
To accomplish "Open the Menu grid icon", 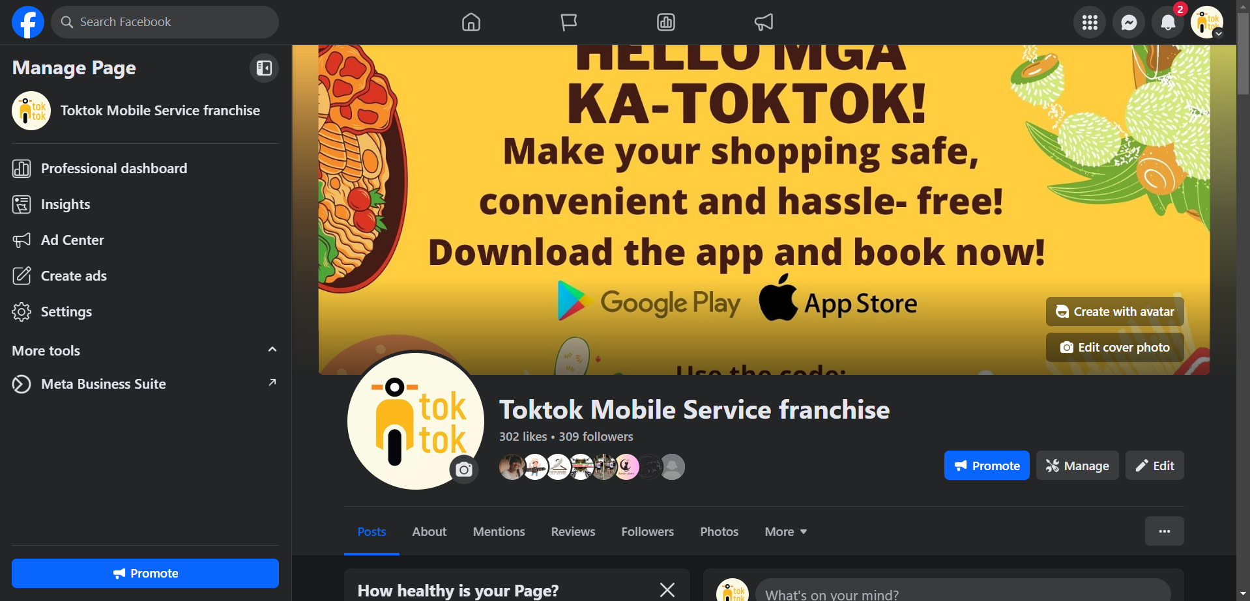I will [x=1090, y=22].
